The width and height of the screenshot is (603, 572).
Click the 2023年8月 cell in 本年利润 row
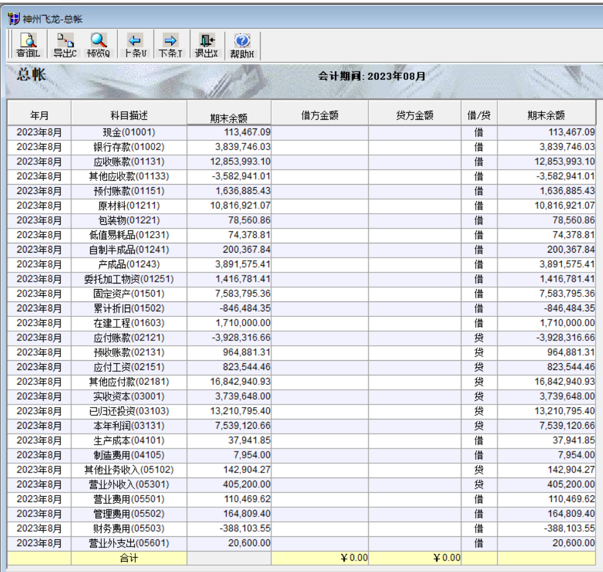pos(39,426)
